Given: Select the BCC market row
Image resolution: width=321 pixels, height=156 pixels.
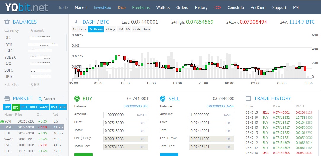Looking at the screenshot, I should point(32,151).
